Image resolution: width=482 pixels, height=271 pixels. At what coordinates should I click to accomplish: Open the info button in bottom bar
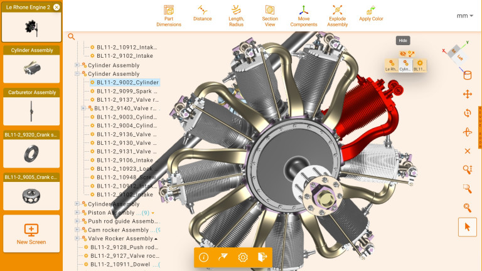tap(203, 257)
